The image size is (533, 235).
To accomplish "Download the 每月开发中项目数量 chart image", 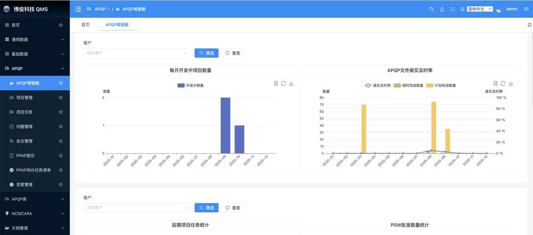I will pos(291,83).
